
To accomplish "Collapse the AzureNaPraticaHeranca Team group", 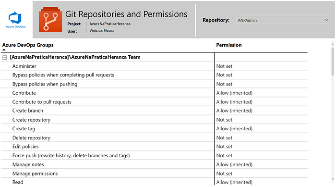I will click(4, 57).
